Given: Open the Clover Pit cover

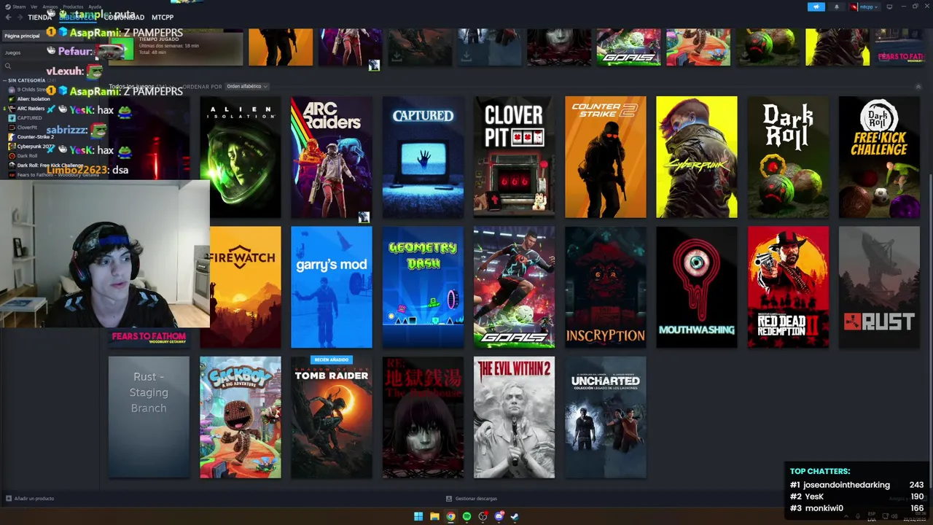Looking at the screenshot, I should tap(514, 157).
